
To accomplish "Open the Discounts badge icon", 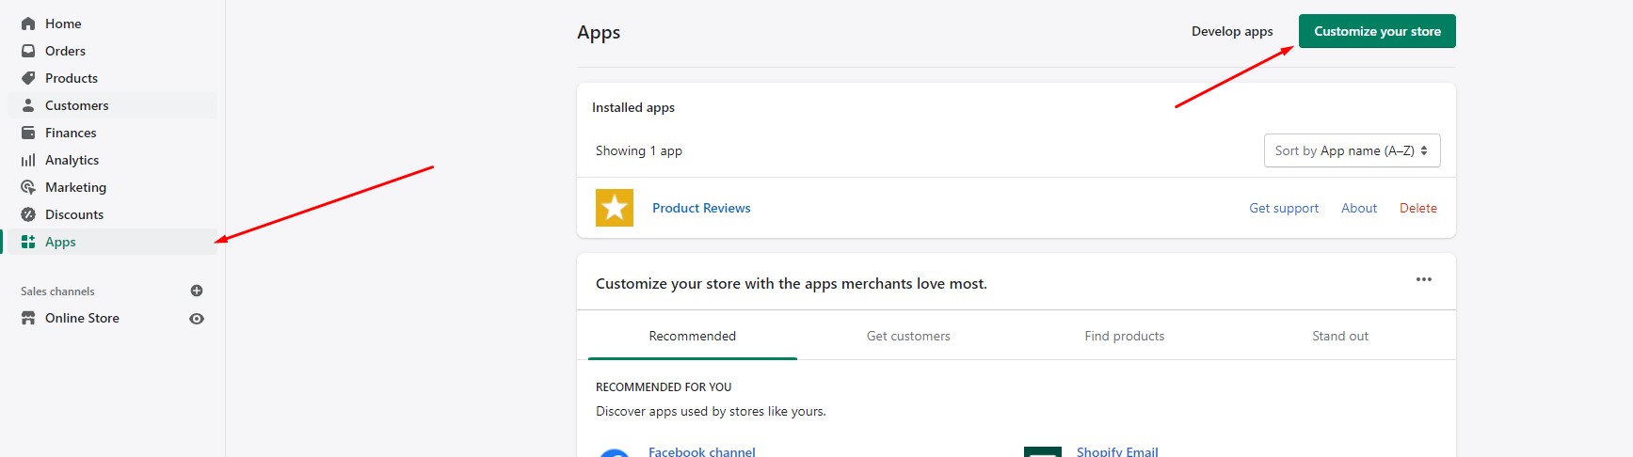I will click(x=28, y=214).
